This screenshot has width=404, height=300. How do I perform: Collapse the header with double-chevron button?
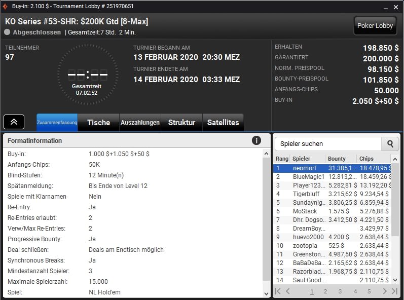point(14,122)
